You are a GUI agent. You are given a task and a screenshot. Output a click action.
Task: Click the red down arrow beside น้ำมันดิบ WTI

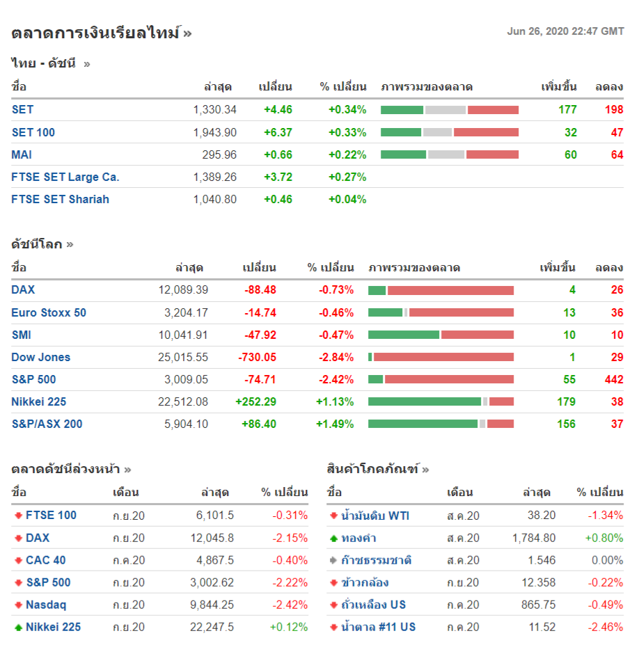[x=333, y=516]
